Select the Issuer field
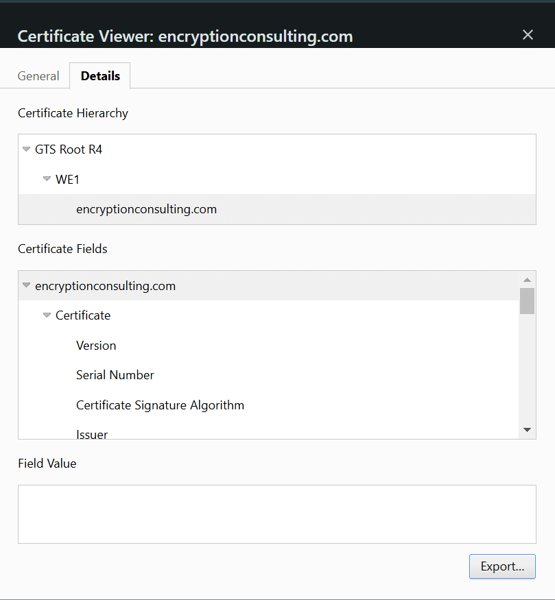The width and height of the screenshot is (555, 600). (92, 433)
